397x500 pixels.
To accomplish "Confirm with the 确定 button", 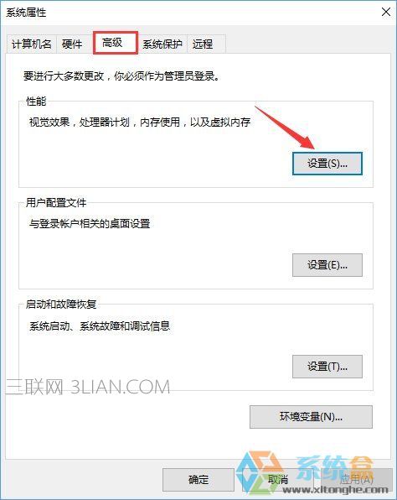I will [198, 480].
